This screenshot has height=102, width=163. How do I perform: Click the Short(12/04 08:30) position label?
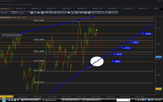point(12,35)
